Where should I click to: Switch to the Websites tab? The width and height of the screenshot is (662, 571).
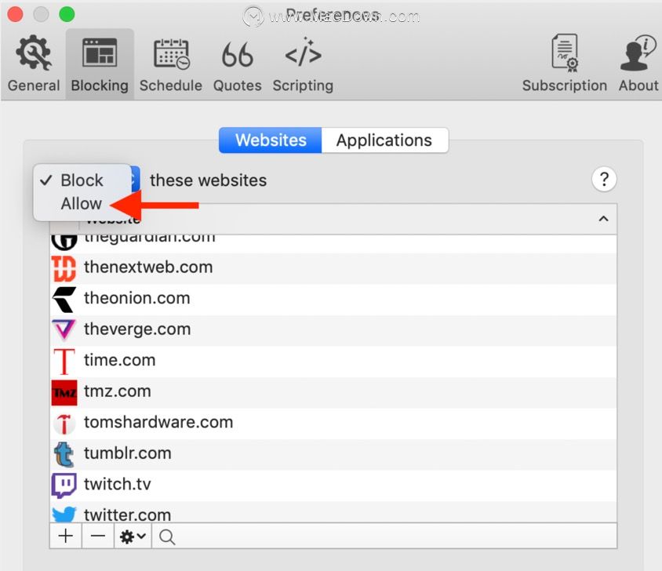point(270,140)
